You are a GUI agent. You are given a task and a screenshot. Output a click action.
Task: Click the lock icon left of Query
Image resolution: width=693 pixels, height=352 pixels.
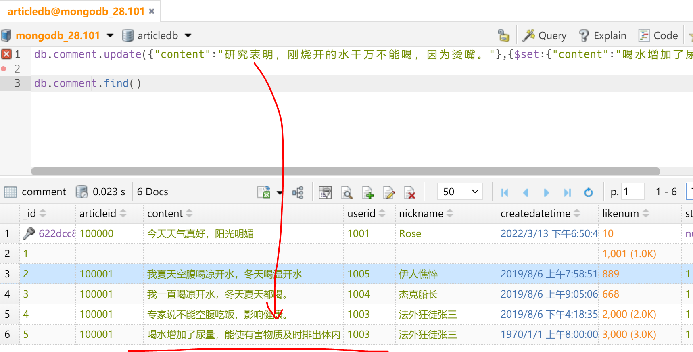pos(503,35)
